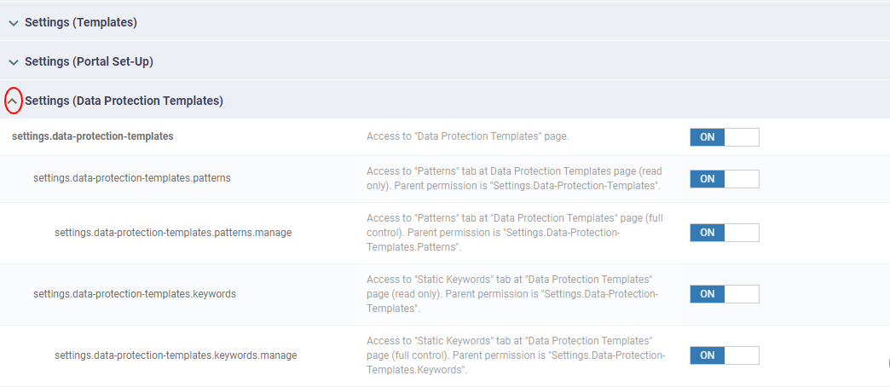The width and height of the screenshot is (890, 387).
Task: Click Static Keywords full control description text
Action: click(x=516, y=355)
